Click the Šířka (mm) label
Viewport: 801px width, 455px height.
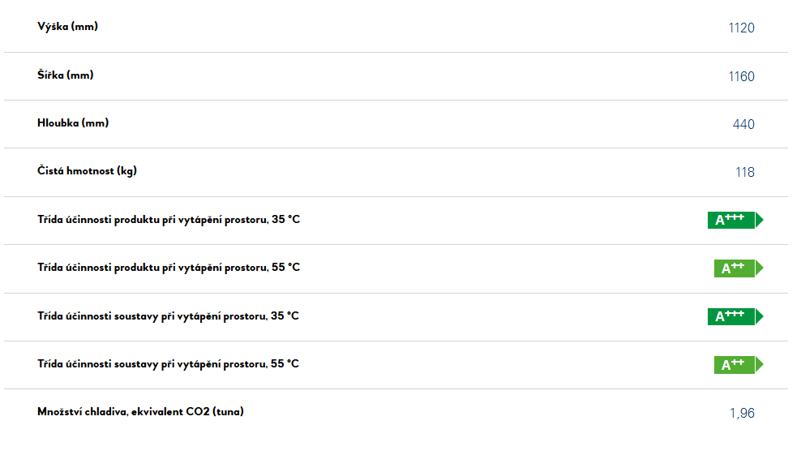click(66, 75)
